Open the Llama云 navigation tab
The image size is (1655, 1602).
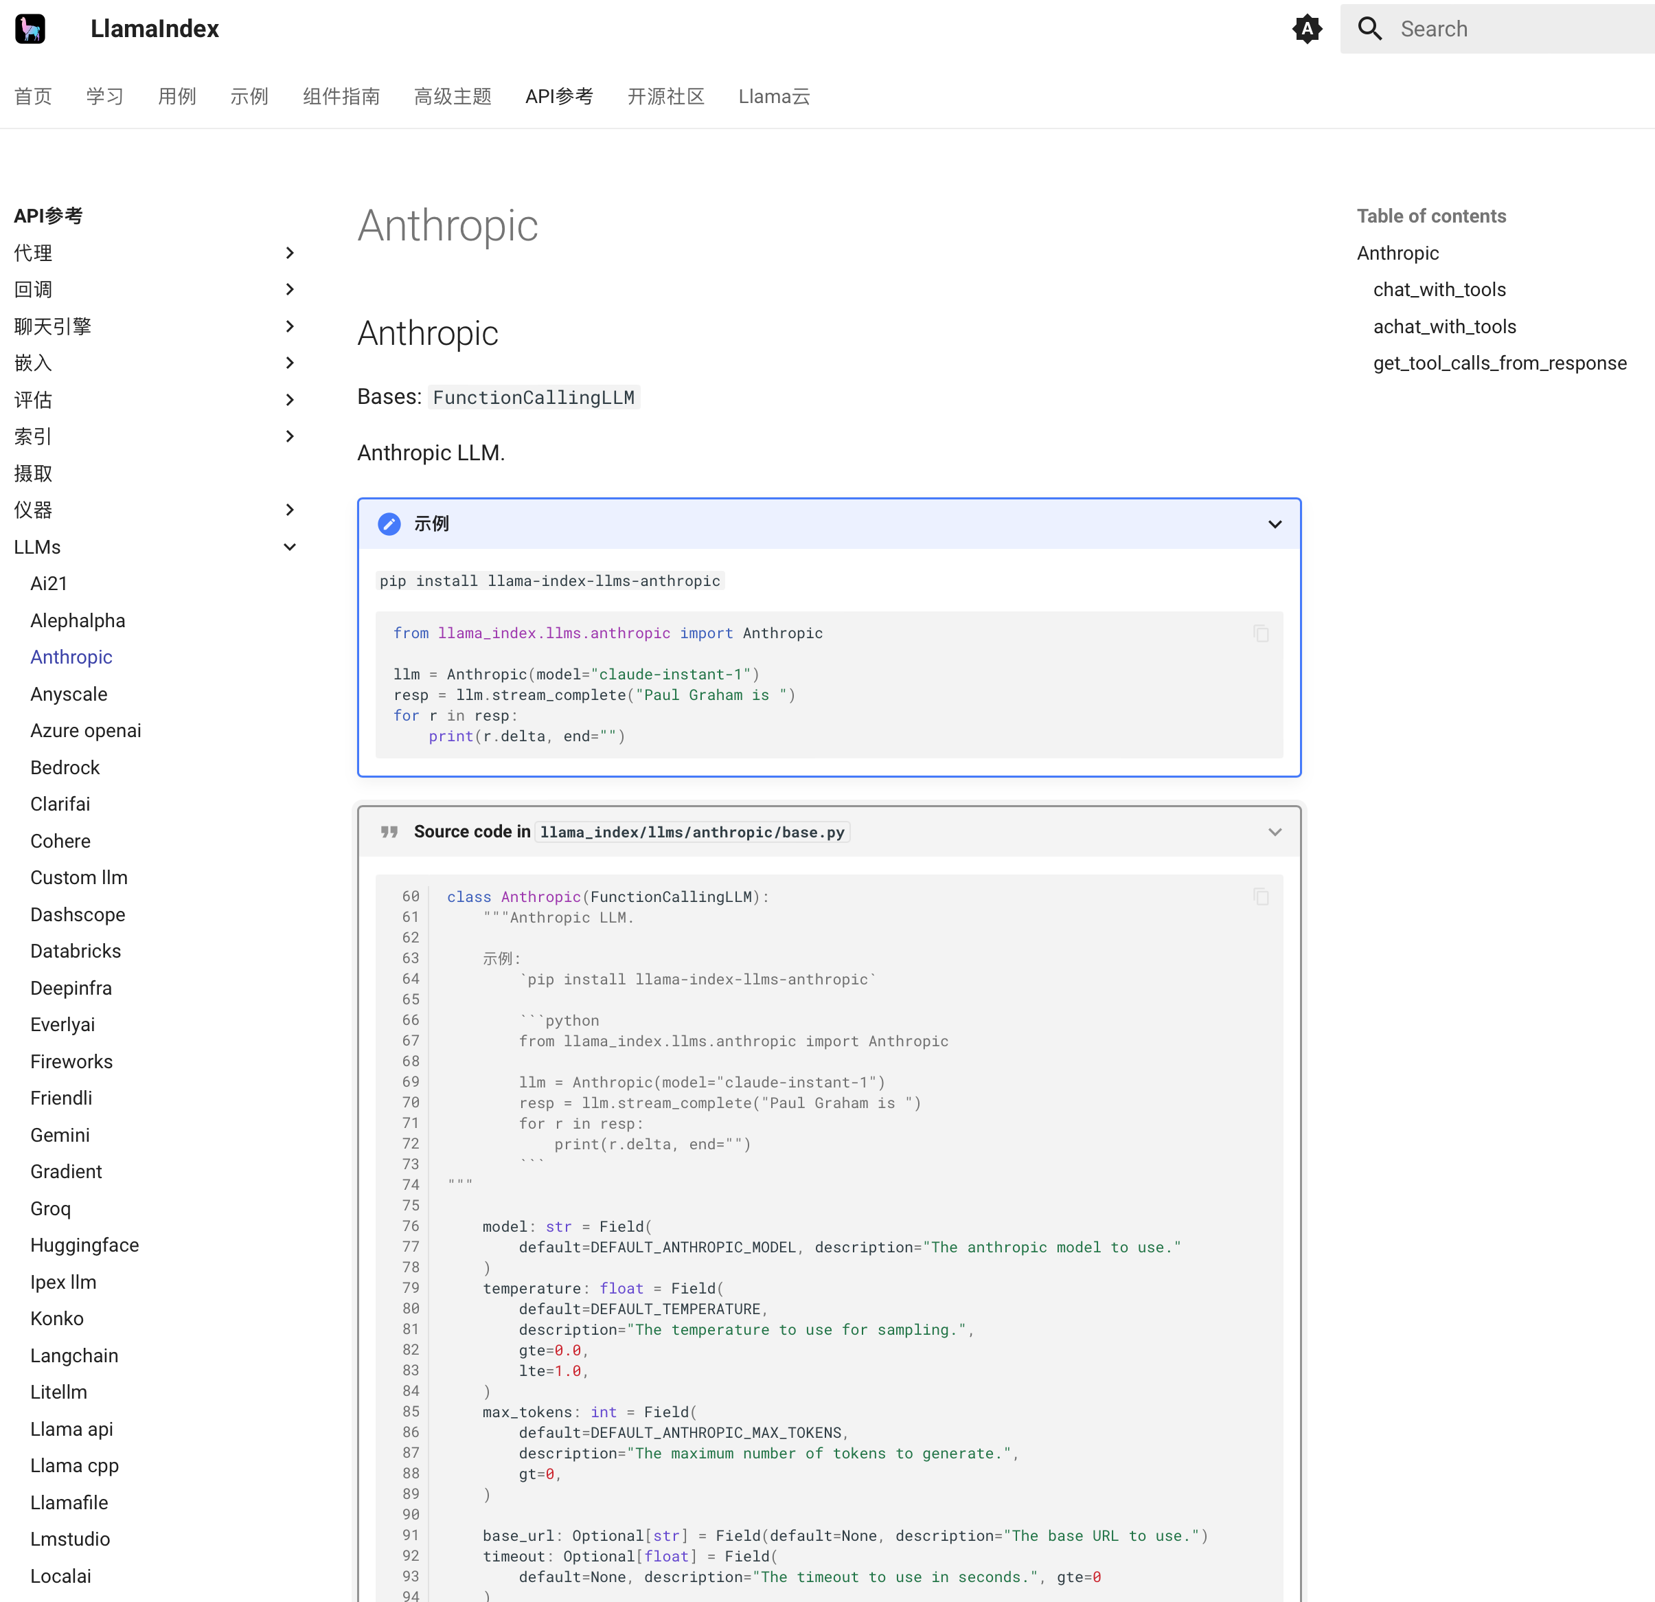[x=773, y=96]
